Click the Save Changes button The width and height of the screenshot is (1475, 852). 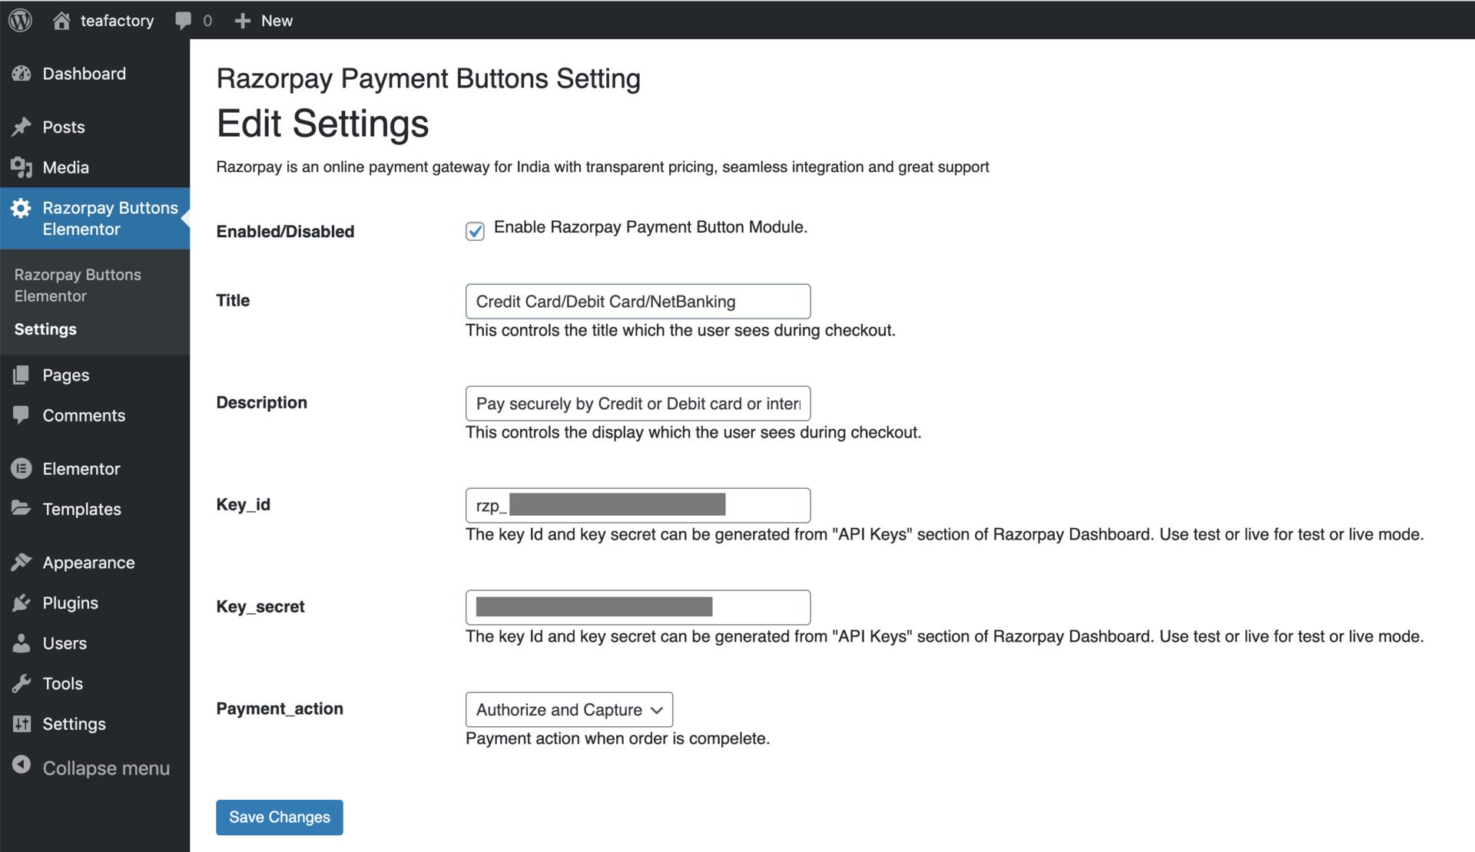pos(280,817)
